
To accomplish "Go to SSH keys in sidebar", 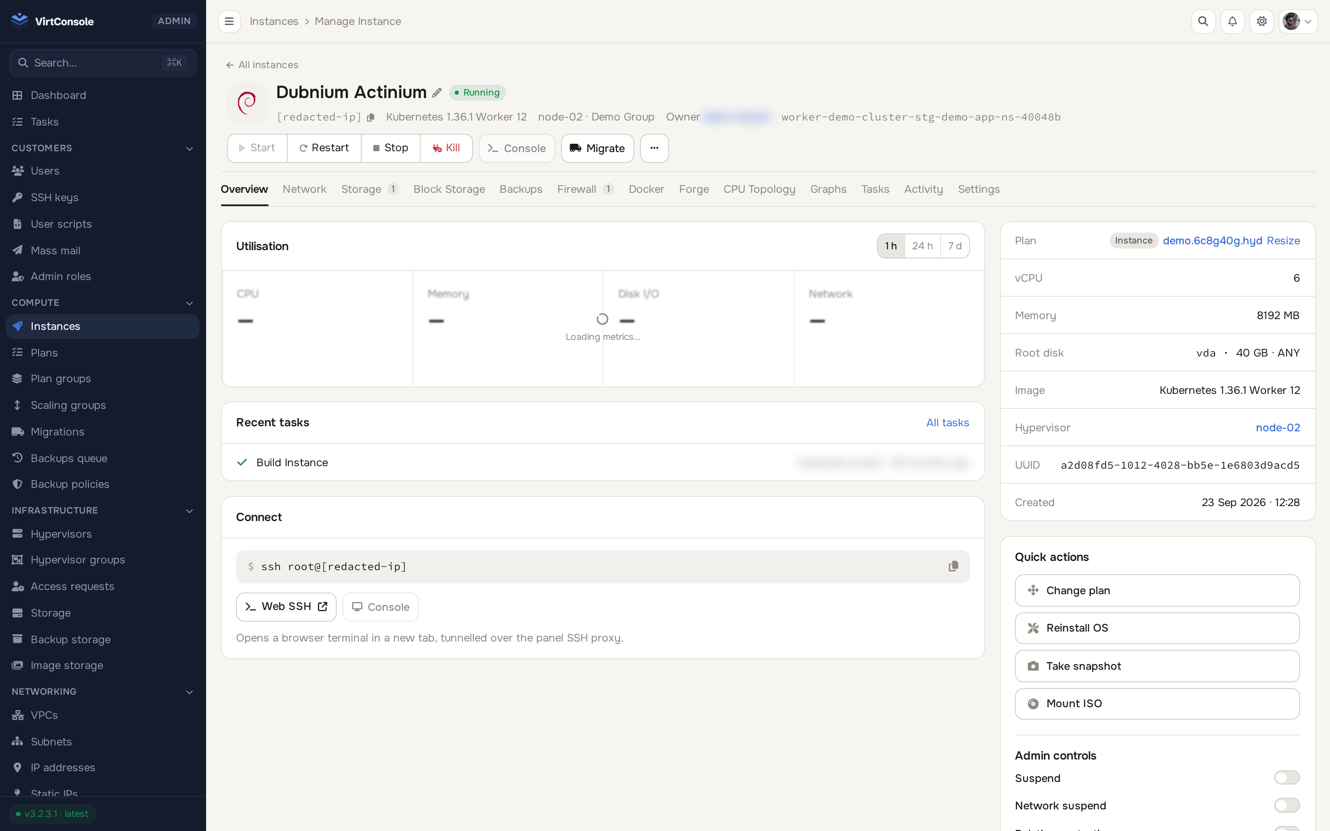I will tap(103, 197).
